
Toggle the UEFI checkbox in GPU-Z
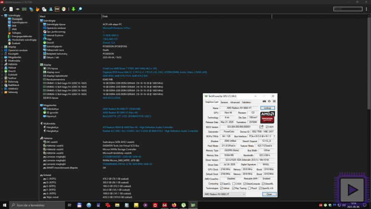click(x=267, y=127)
